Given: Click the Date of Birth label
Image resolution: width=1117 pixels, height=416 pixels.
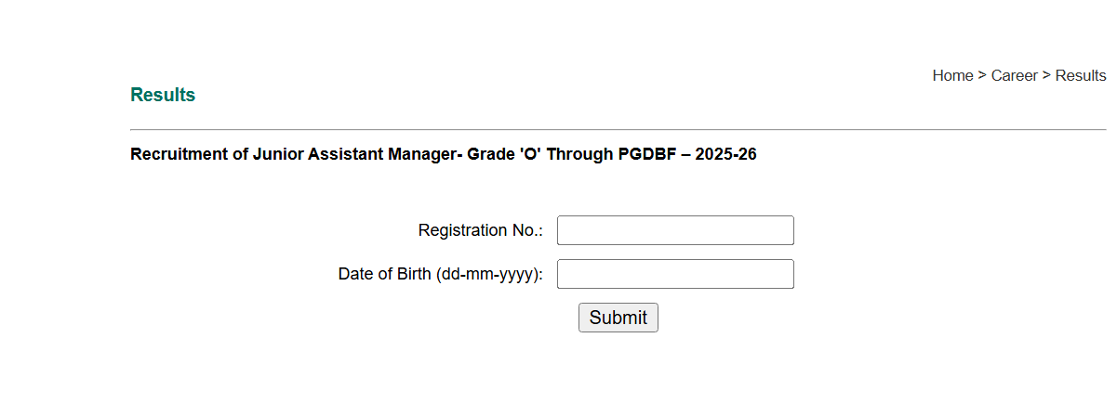Looking at the screenshot, I should [x=385, y=274].
